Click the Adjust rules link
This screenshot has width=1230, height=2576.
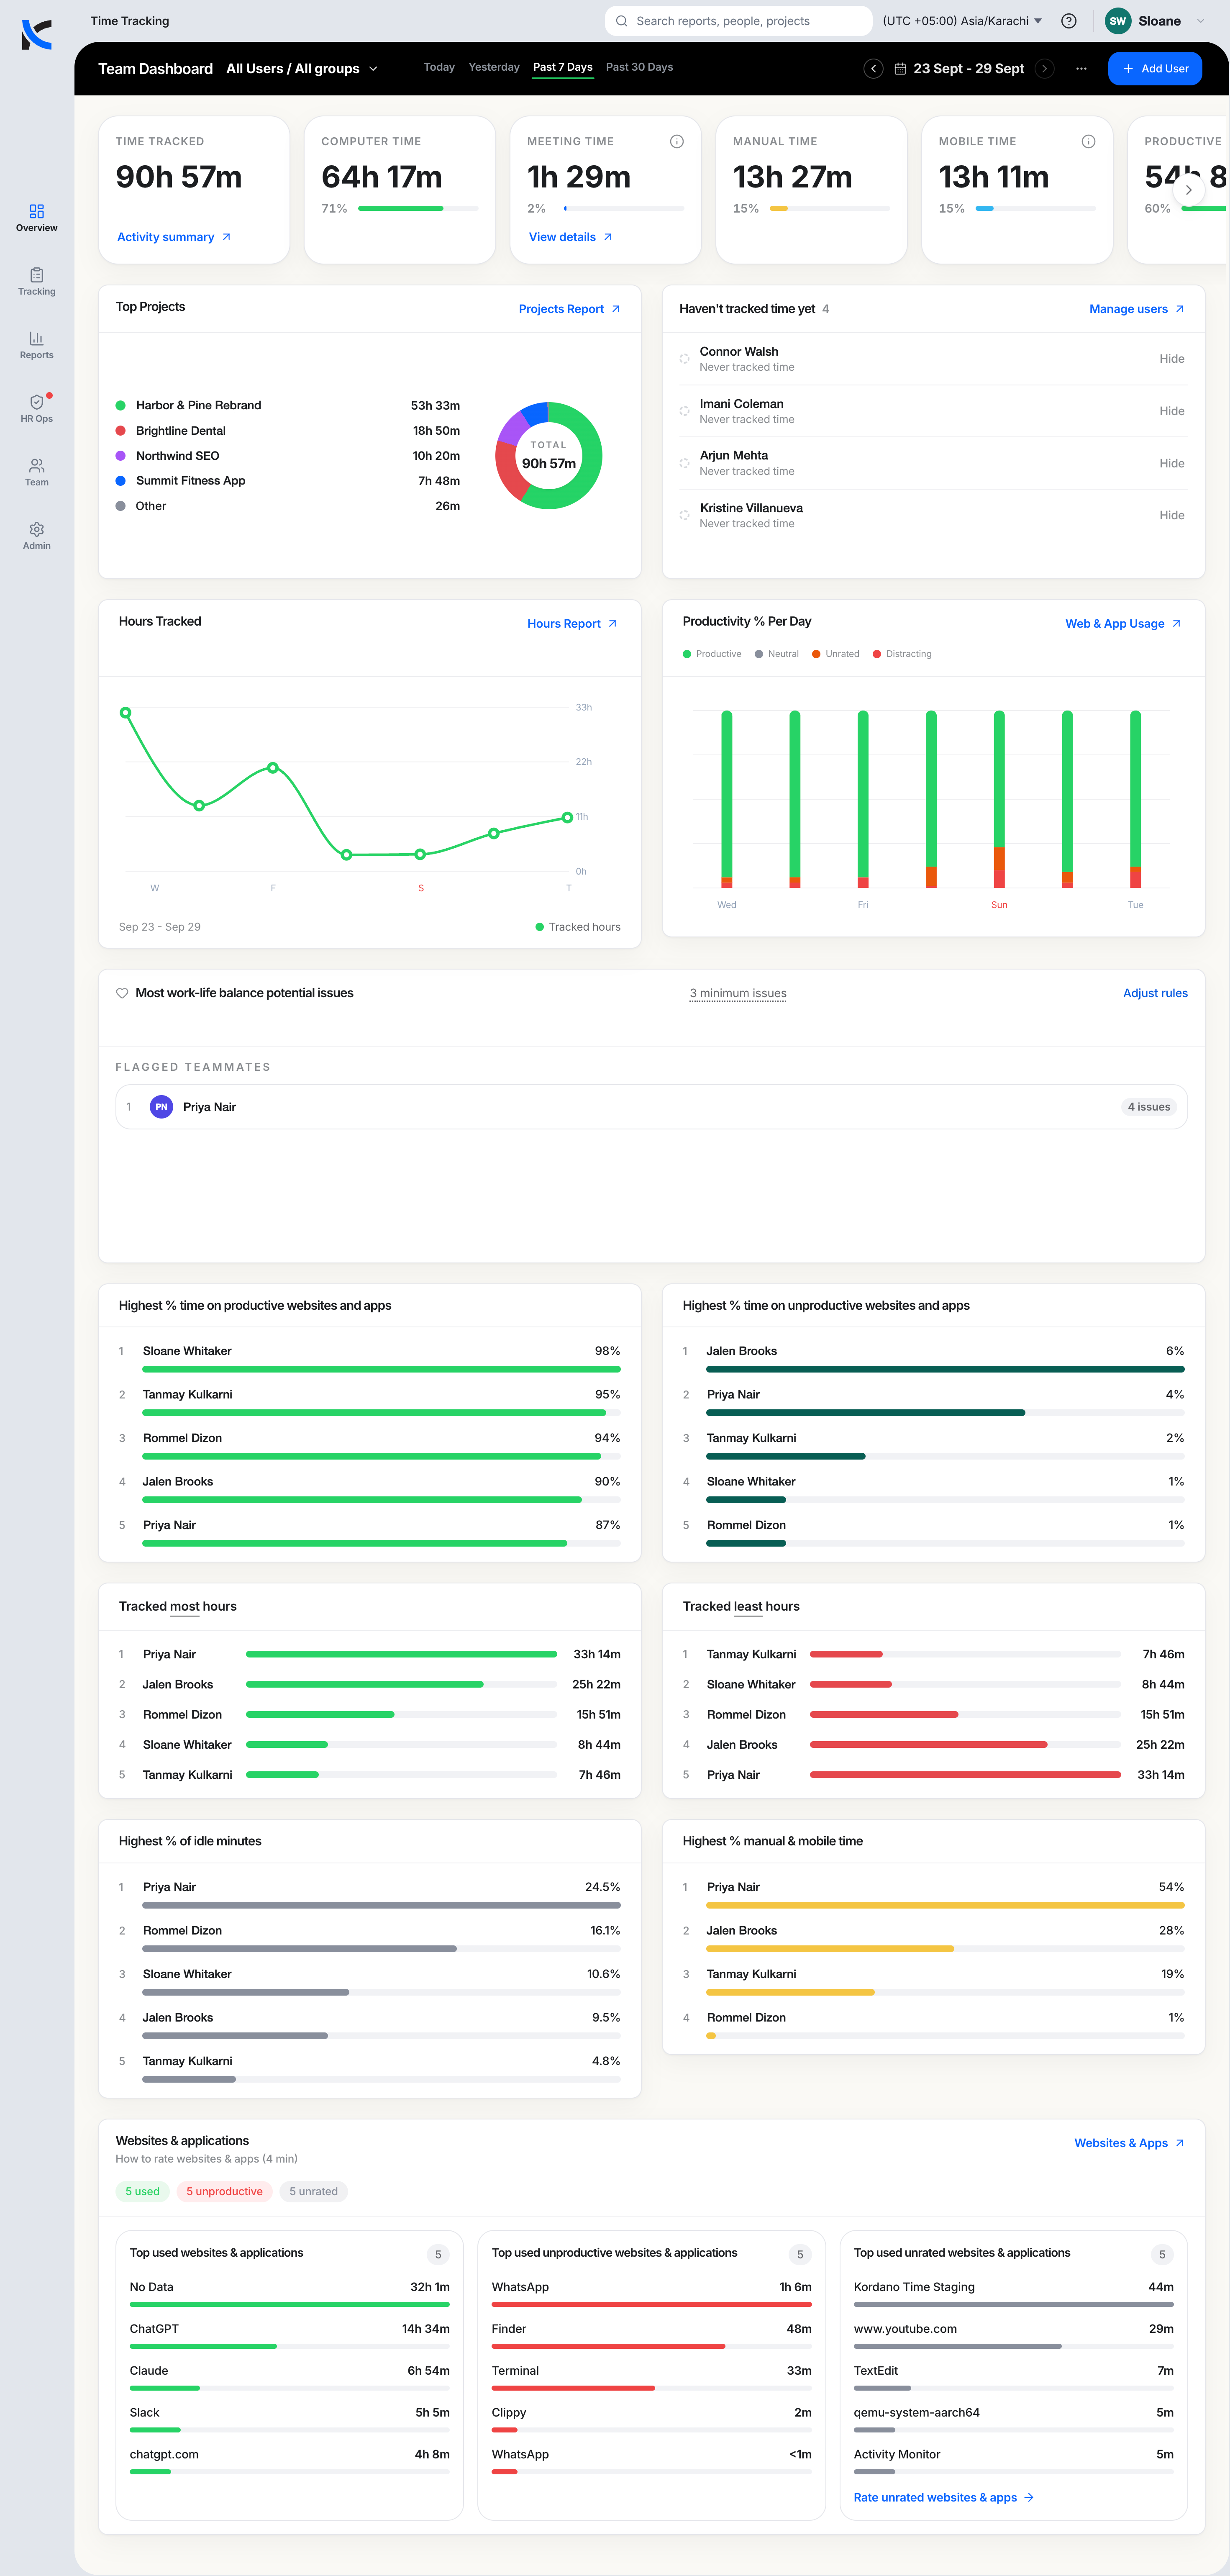[x=1155, y=993]
